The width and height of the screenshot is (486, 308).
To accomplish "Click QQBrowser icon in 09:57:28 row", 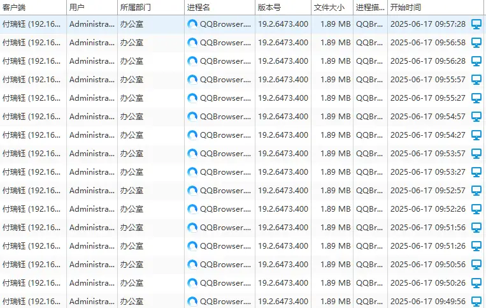I will [192, 24].
